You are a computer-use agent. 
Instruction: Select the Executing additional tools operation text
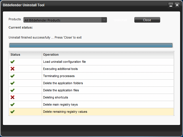pos(60,69)
